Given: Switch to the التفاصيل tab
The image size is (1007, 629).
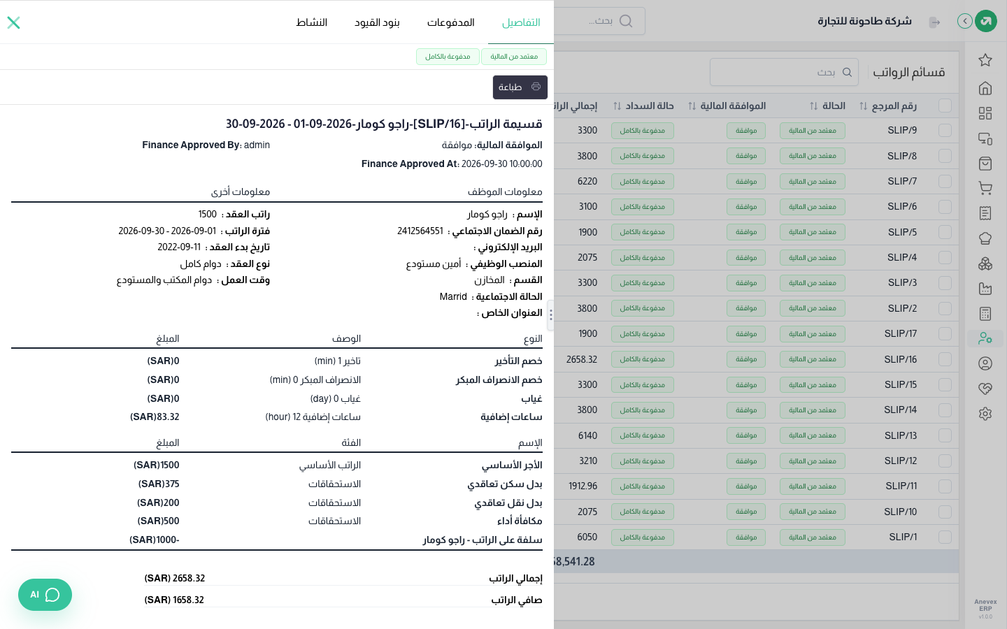Looking at the screenshot, I should (x=521, y=22).
